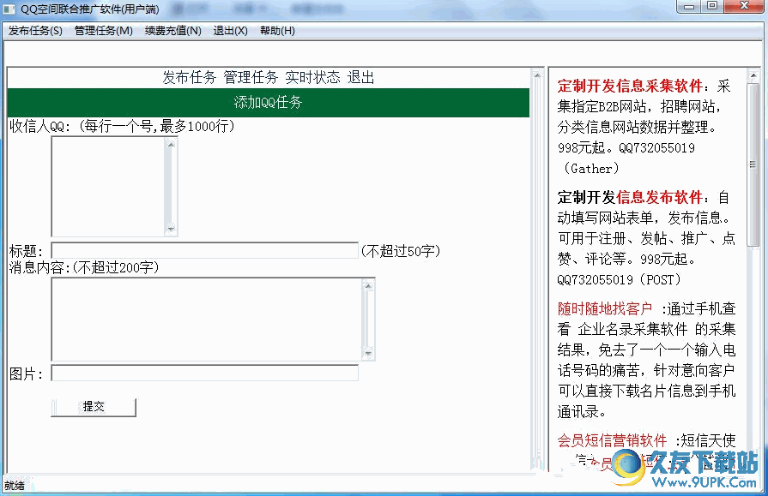Image resolution: width=768 pixels, height=496 pixels.
Task: Click down arrow of 消息内容 scrollbar
Action: point(368,353)
